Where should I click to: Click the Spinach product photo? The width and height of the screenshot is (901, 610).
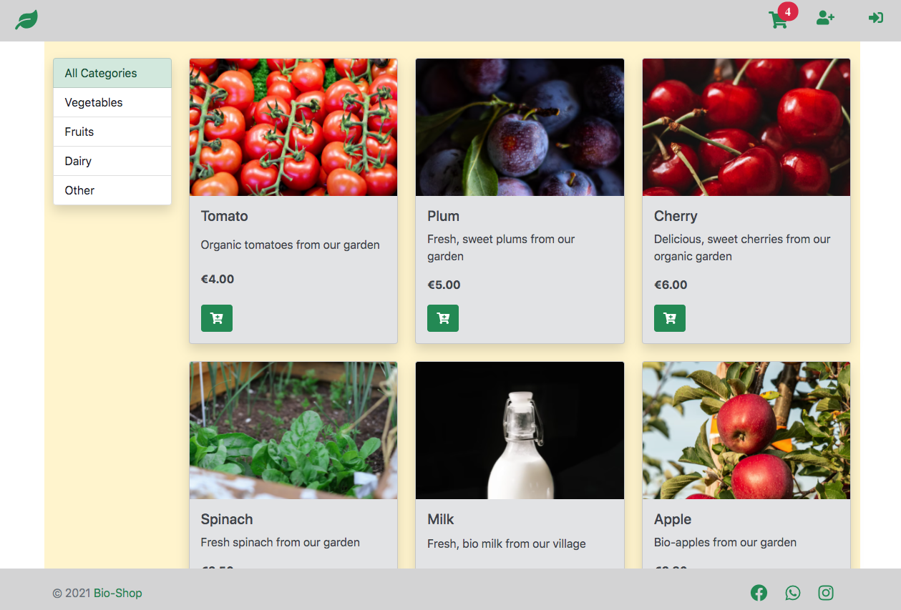293,430
